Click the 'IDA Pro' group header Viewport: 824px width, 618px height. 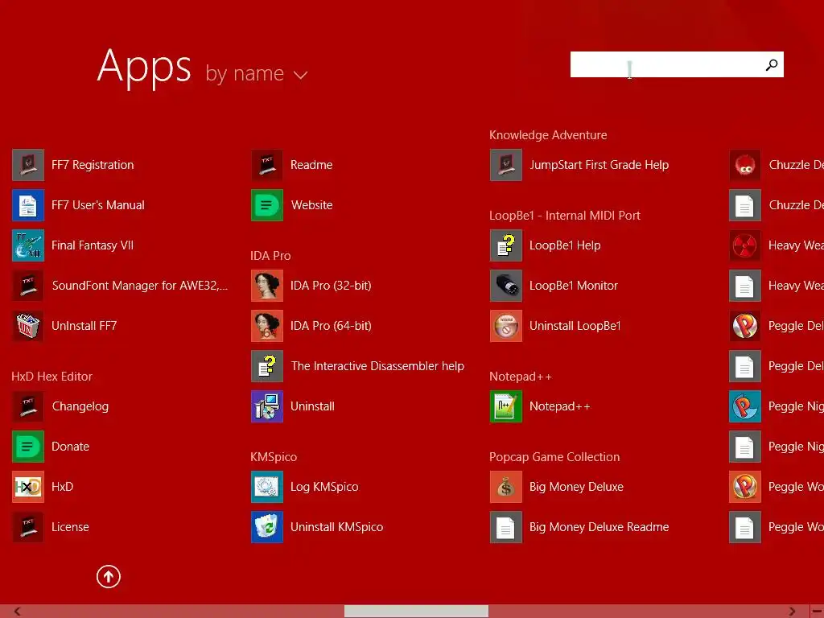pos(270,255)
